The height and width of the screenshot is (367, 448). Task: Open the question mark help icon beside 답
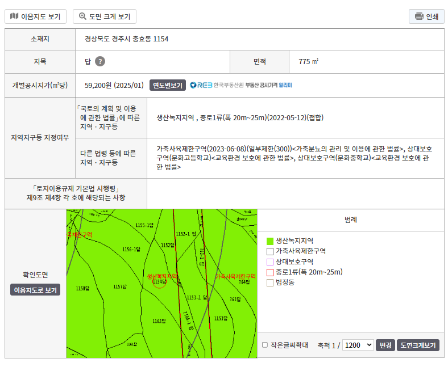click(x=100, y=61)
